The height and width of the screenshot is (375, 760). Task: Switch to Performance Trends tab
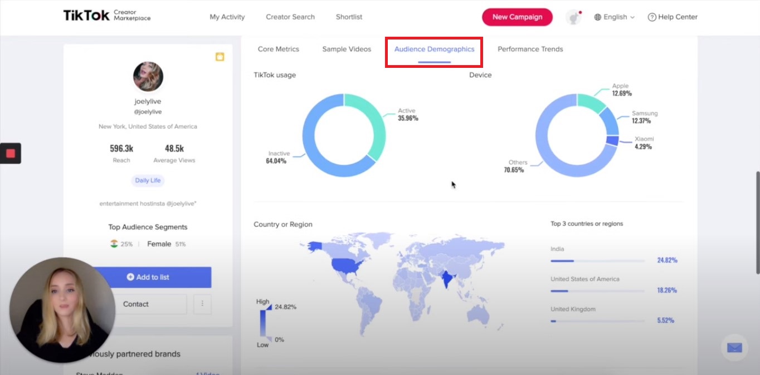(530, 49)
